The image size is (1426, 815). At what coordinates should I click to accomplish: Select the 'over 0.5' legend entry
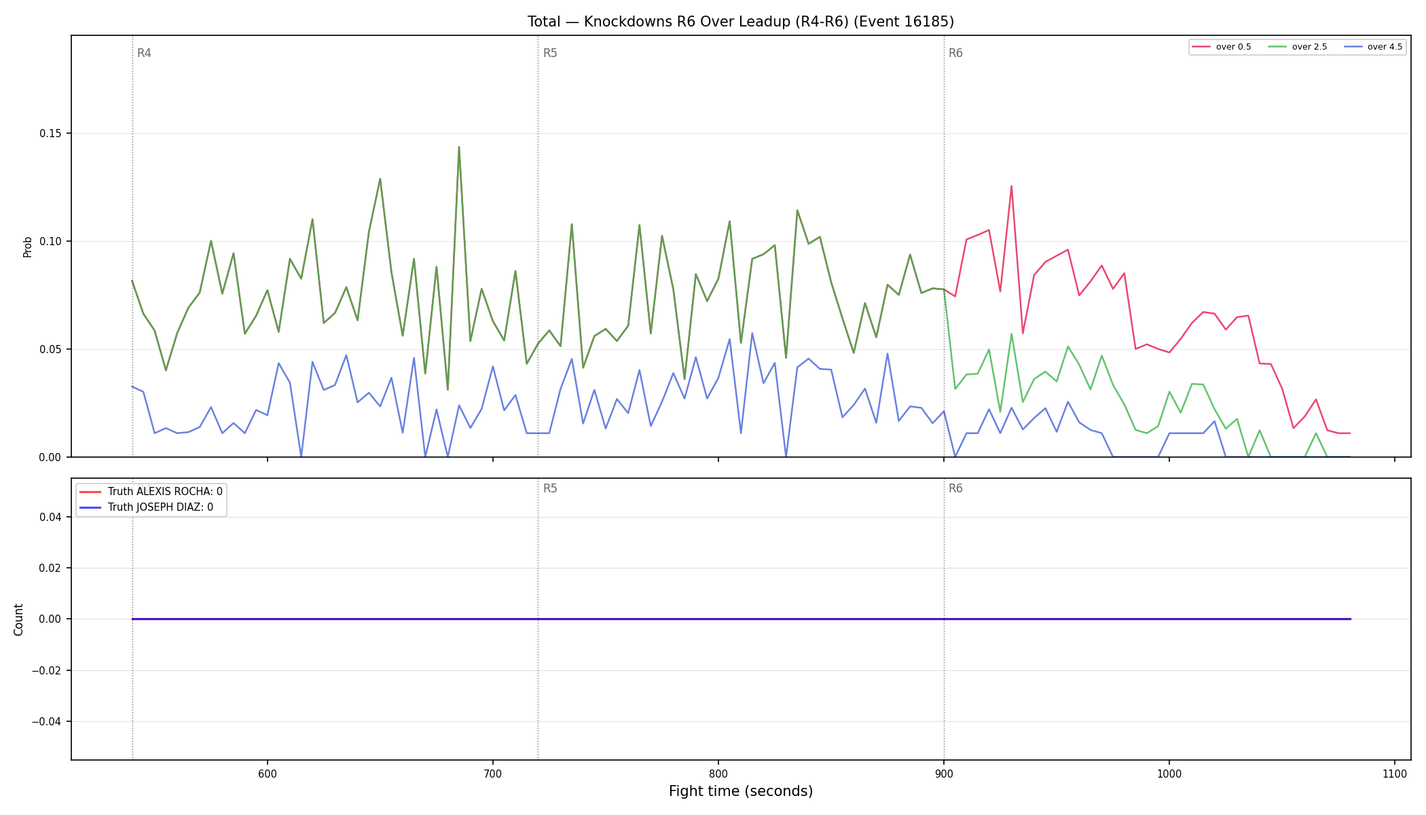[x=1222, y=47]
